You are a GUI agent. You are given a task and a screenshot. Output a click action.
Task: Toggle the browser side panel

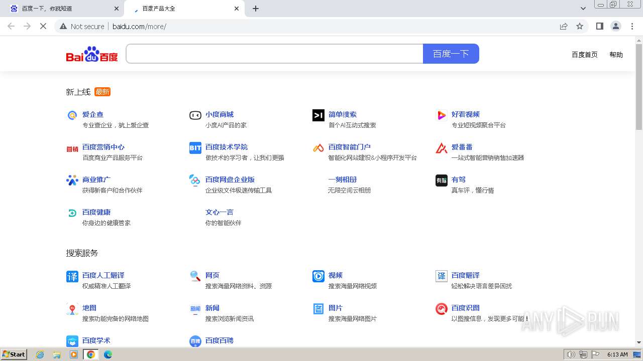pyautogui.click(x=599, y=26)
